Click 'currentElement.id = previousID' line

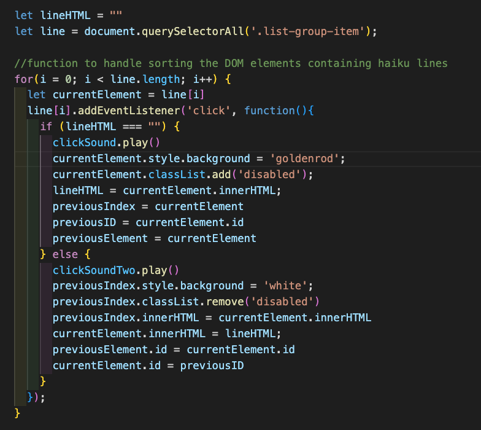click(148, 365)
